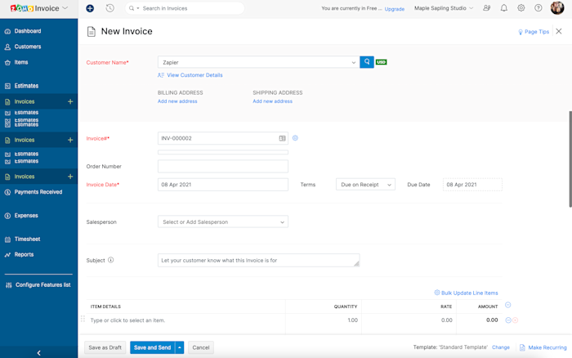Click the blue circle icon on item row
The height and width of the screenshot is (358, 572).
[508, 320]
